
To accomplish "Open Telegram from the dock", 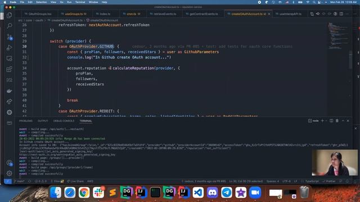I will 227,192.
